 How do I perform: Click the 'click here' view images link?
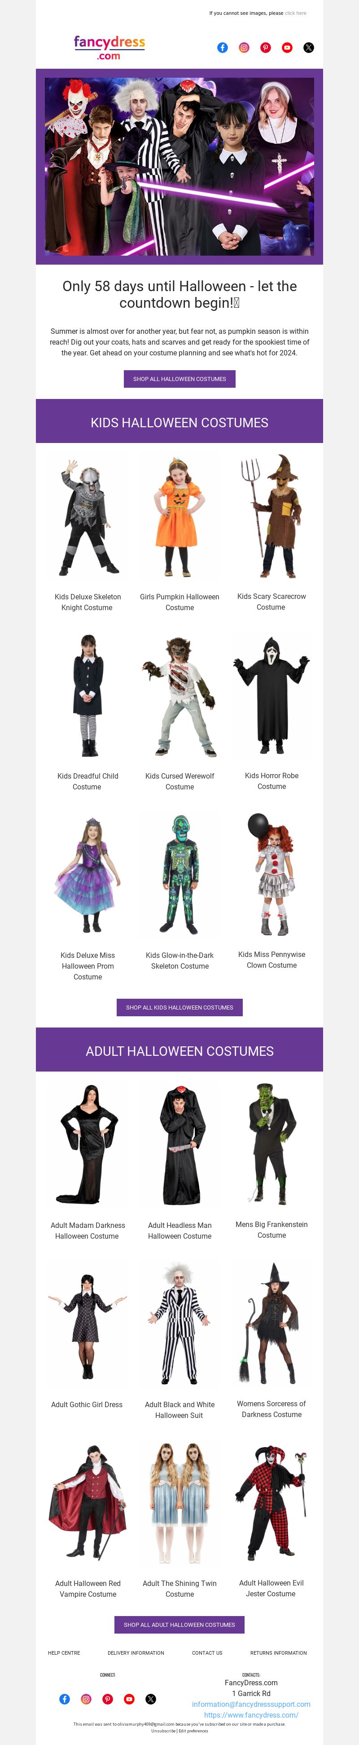point(295,13)
